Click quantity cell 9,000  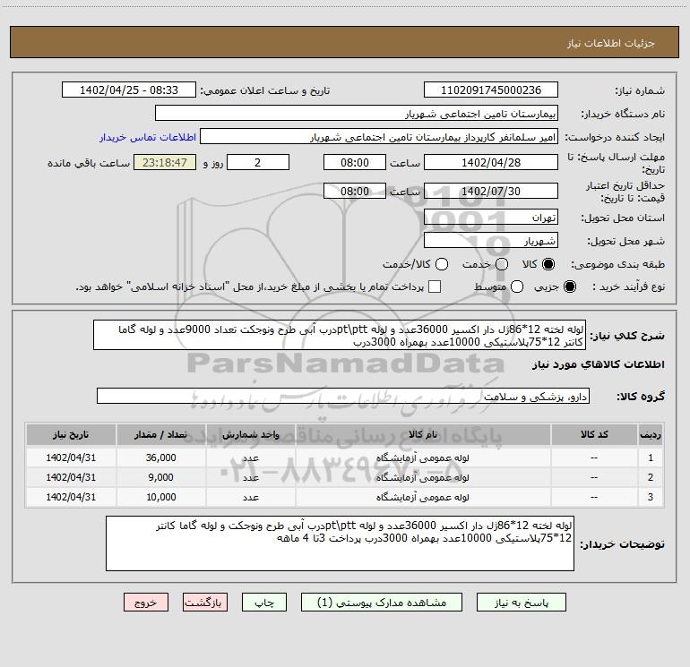click(x=160, y=477)
